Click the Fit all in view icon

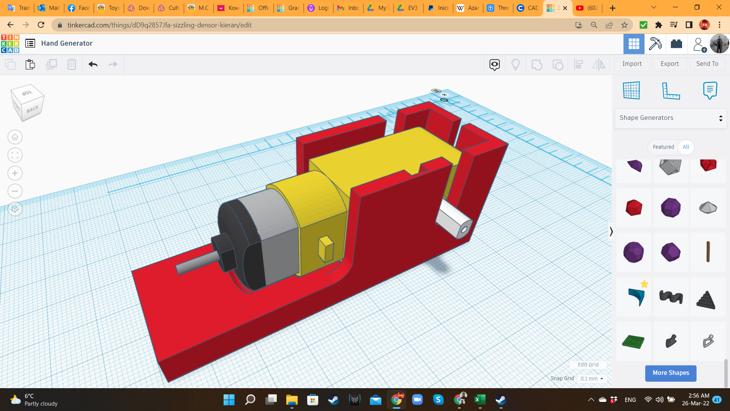pos(15,155)
